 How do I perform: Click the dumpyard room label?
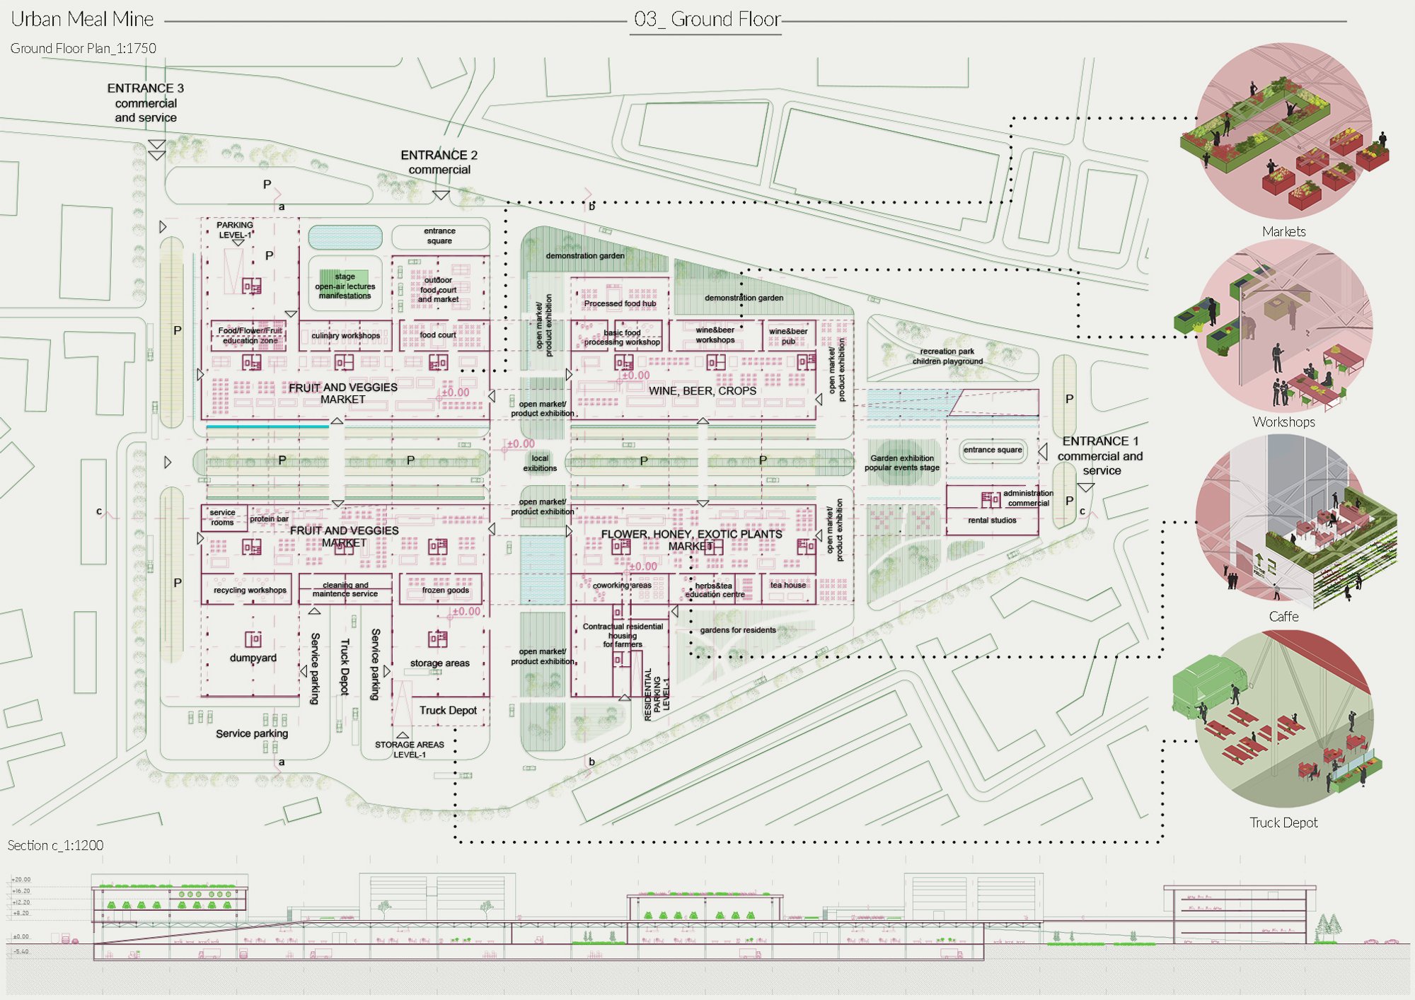[x=253, y=658]
